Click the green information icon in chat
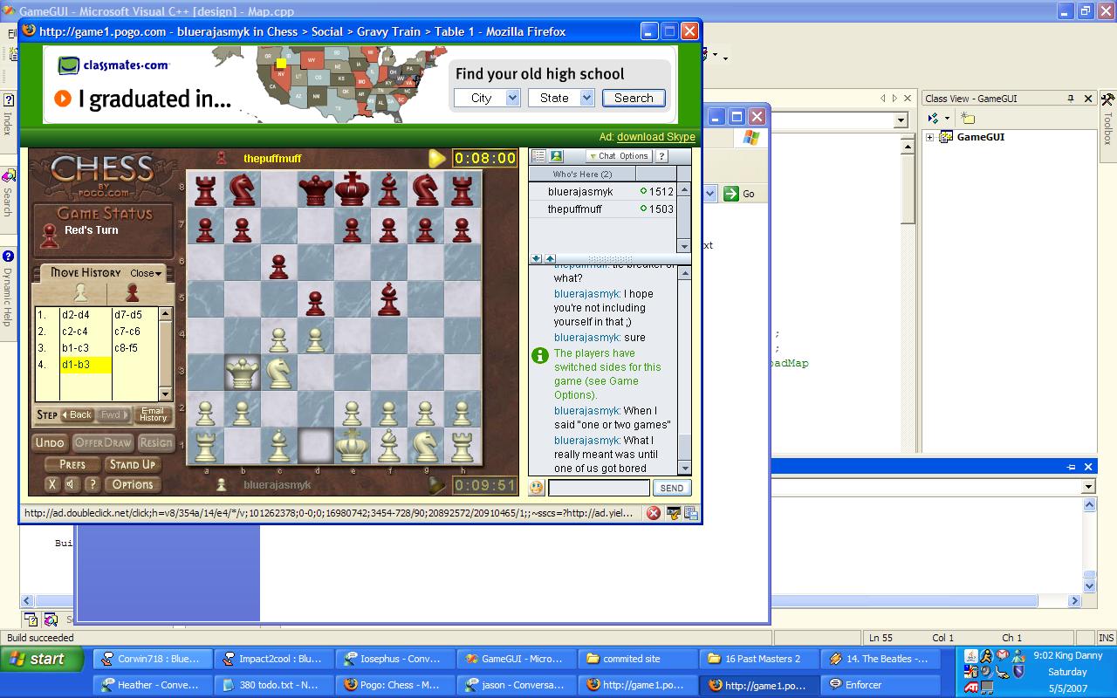The height and width of the screenshot is (698, 1117). tap(539, 355)
